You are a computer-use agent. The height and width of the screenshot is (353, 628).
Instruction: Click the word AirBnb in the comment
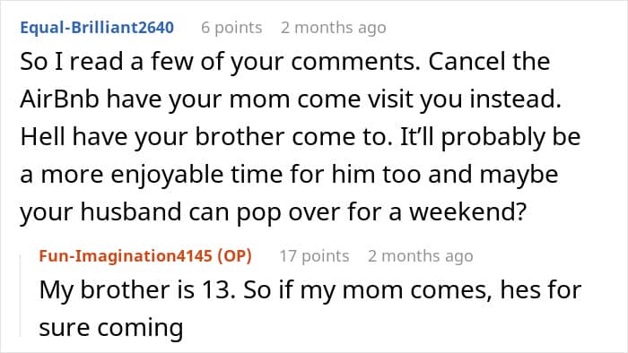tap(60, 99)
